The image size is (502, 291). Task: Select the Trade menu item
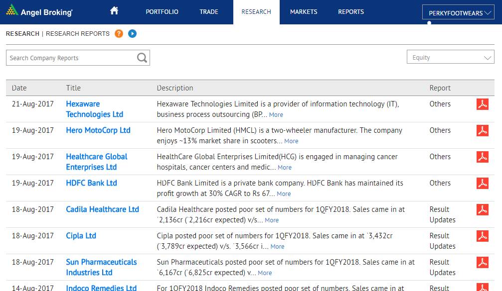[209, 12]
